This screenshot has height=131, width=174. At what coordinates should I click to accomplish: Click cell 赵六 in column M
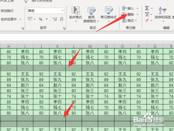[x=90, y=85]
